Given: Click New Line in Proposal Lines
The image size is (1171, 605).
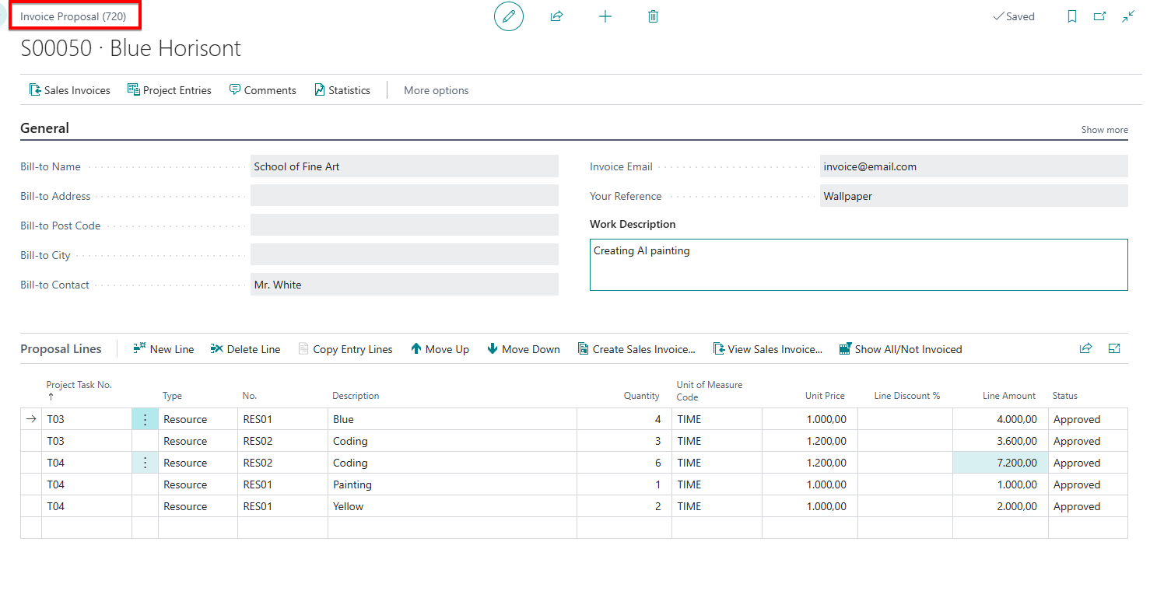Looking at the screenshot, I should (x=163, y=349).
